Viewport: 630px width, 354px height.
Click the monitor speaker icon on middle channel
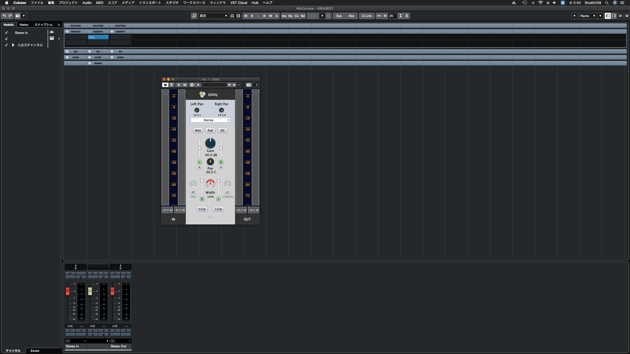pyautogui.click(x=93, y=335)
